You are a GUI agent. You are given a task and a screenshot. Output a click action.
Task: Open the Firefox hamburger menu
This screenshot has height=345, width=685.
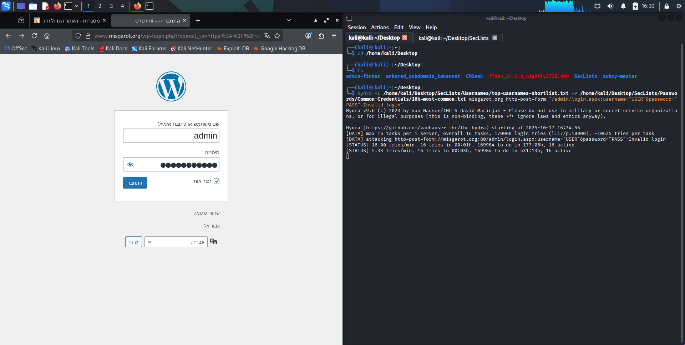(334, 36)
